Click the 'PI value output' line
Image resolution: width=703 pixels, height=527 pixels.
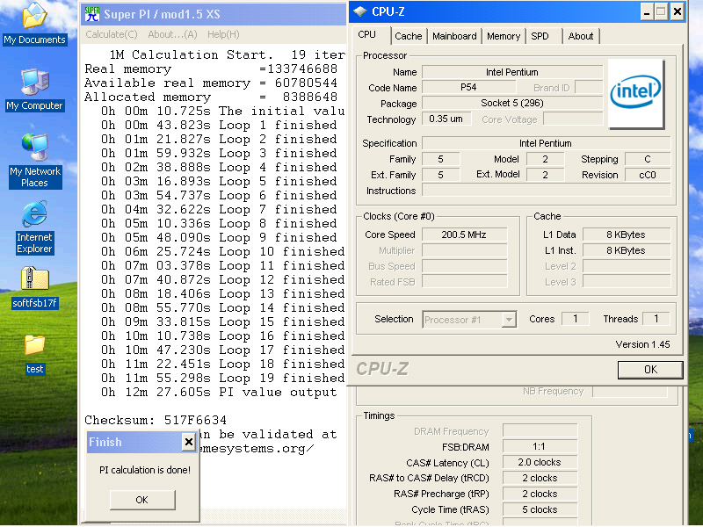[219, 392]
